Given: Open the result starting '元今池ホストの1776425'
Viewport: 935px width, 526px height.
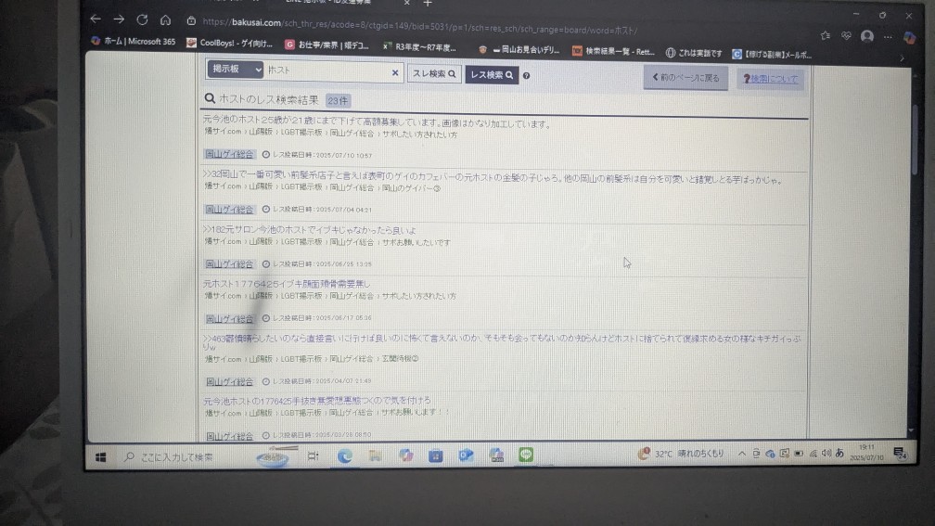Looking at the screenshot, I should pos(316,400).
